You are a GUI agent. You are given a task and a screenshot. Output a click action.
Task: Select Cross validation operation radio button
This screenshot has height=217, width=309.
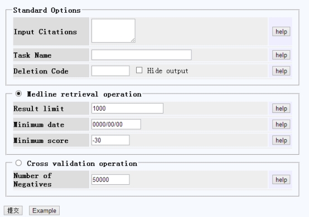point(18,162)
